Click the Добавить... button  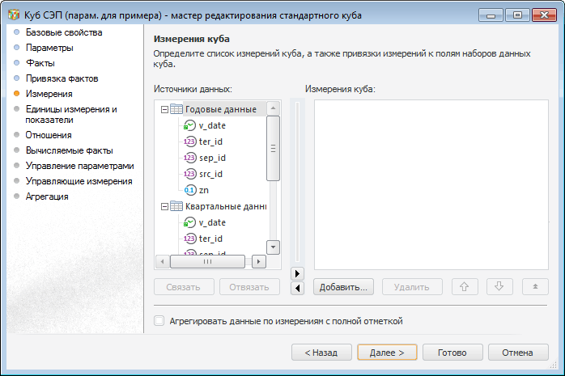click(343, 286)
